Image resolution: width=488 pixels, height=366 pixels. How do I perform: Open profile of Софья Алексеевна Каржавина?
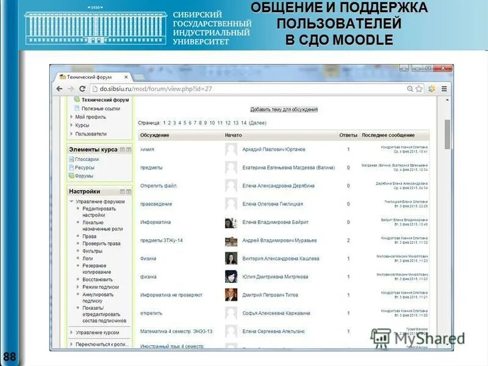pos(276,313)
